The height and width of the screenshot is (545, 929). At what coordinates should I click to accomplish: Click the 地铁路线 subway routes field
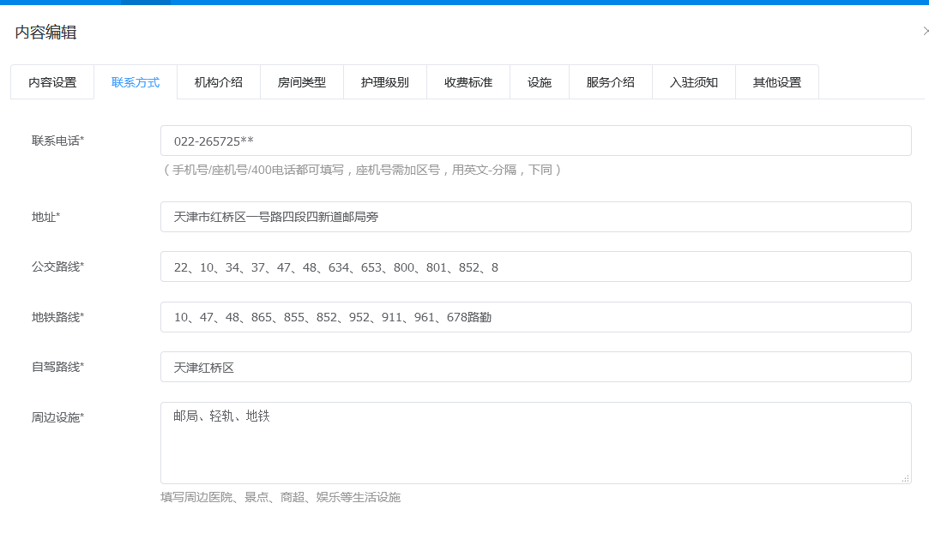tap(536, 317)
